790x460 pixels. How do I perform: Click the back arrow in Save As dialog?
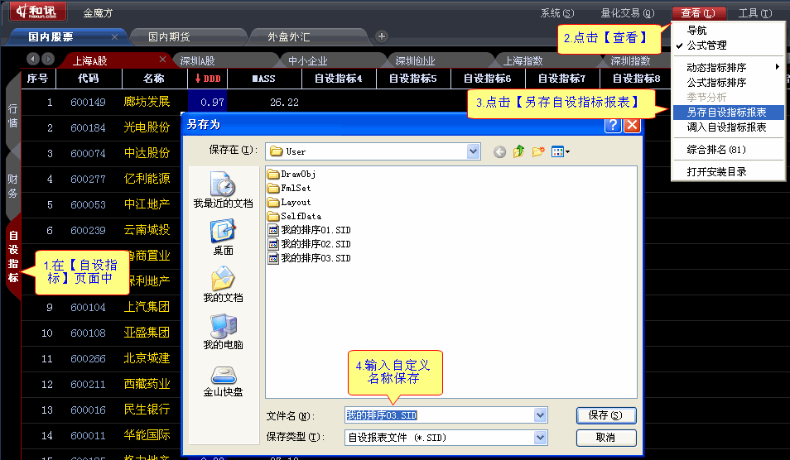pyautogui.click(x=499, y=151)
